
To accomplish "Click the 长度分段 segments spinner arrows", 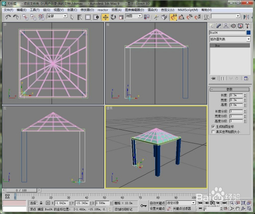I will pyautogui.click(x=245, y=112).
